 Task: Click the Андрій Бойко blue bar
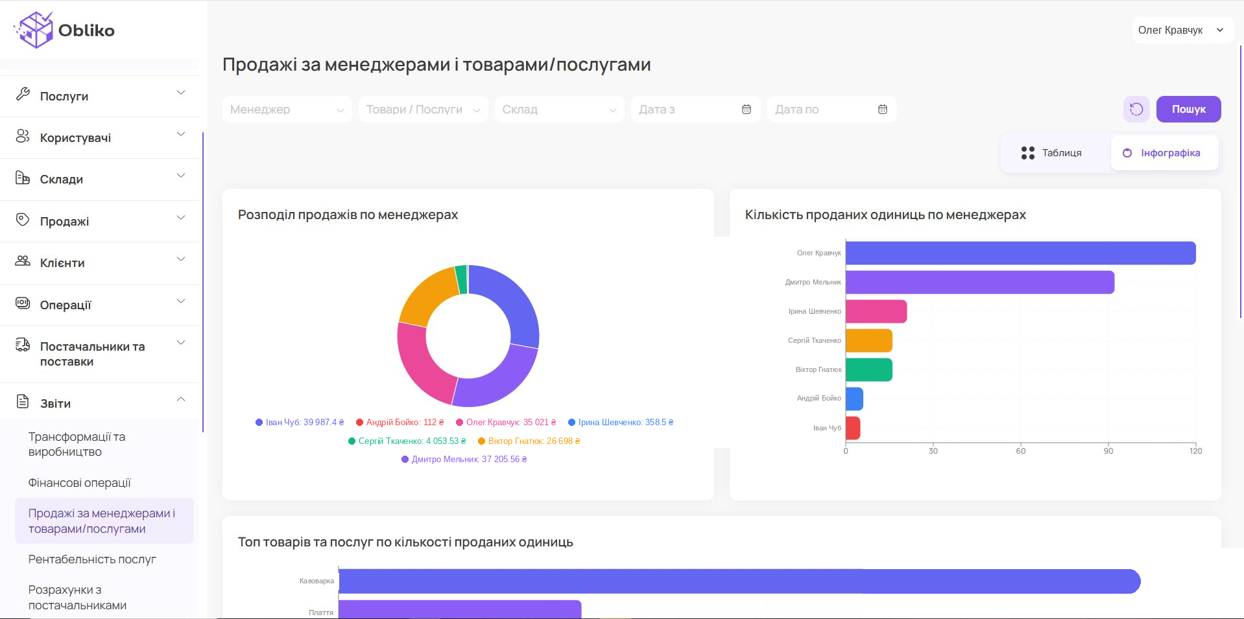click(854, 399)
